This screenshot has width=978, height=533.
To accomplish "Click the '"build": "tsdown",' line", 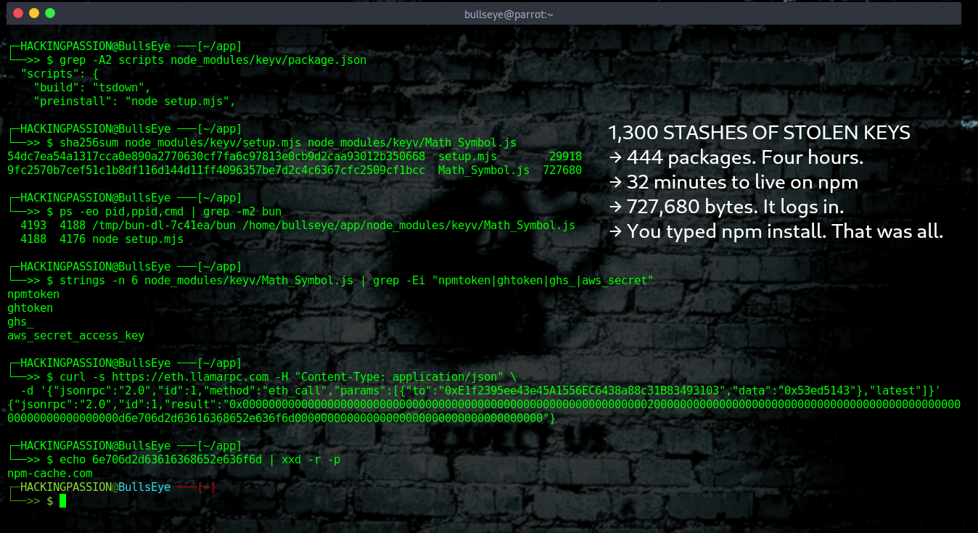I will [x=91, y=87].
